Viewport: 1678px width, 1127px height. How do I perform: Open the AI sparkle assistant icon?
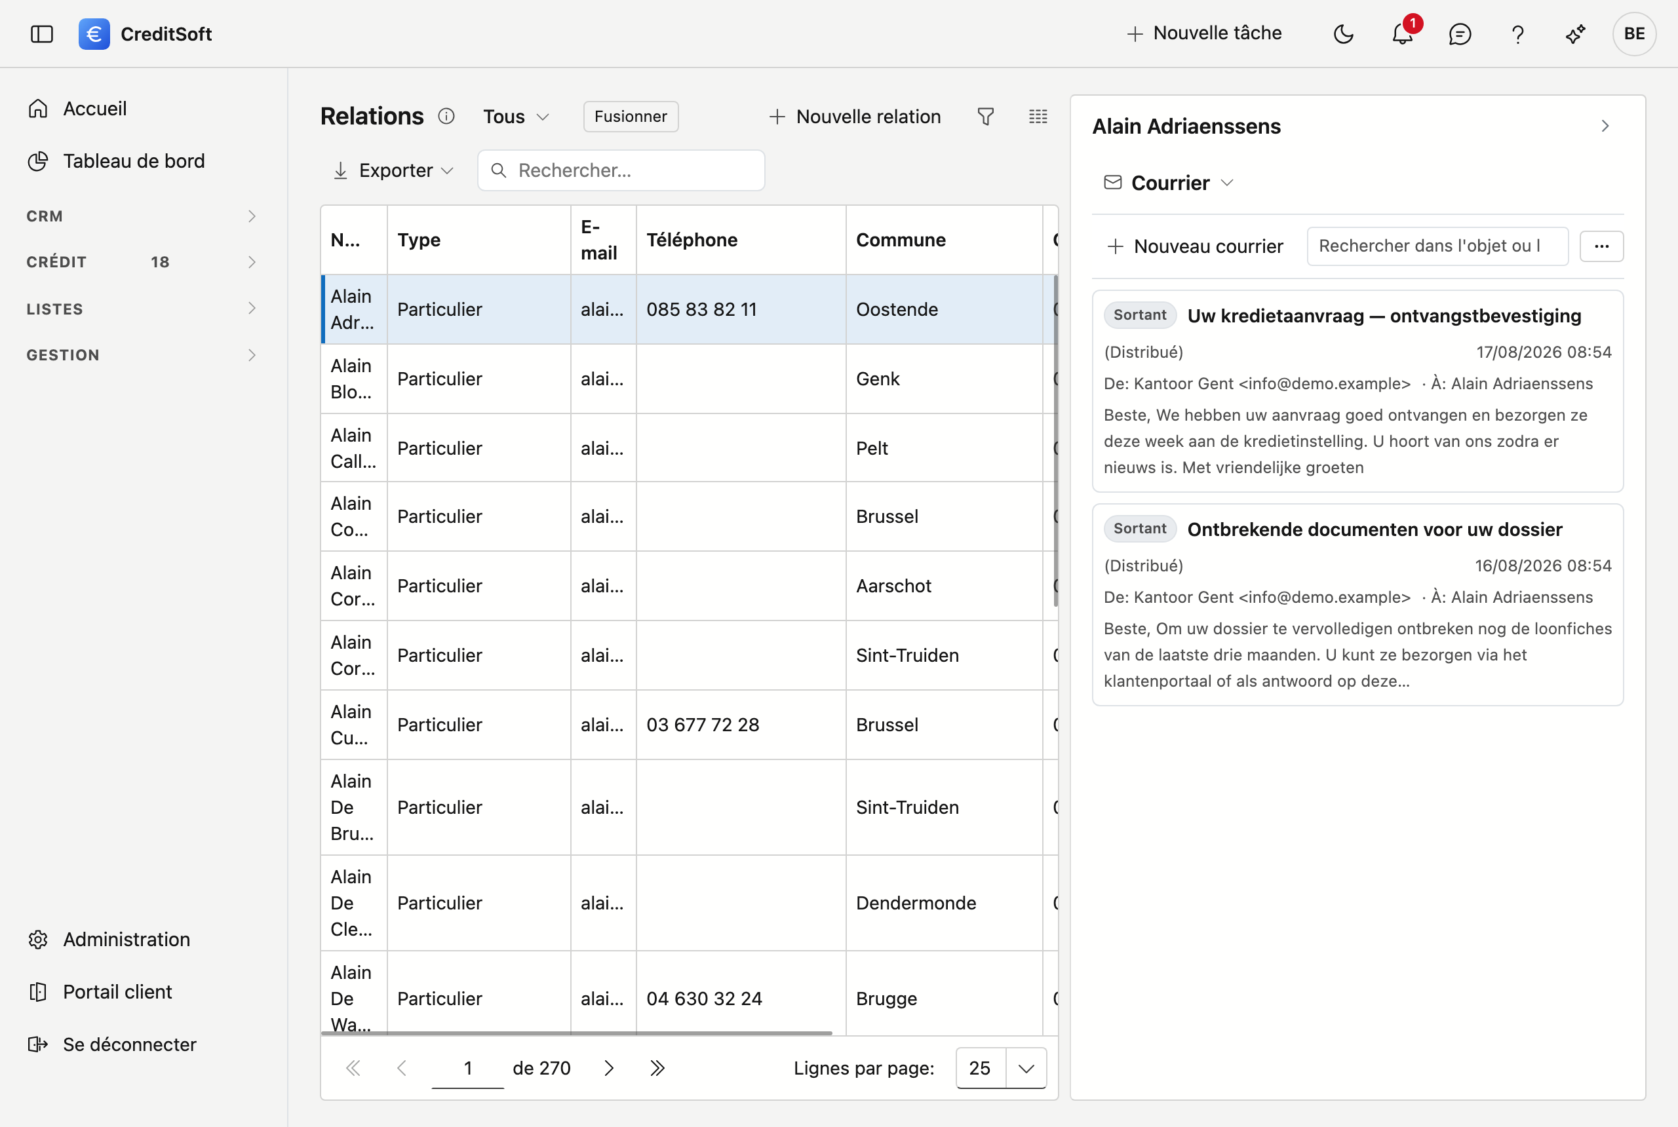pos(1575,34)
